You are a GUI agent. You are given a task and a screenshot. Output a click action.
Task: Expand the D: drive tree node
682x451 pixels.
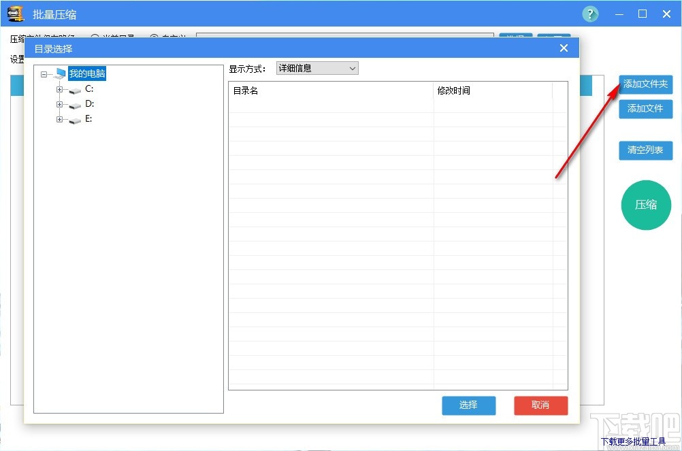click(x=59, y=103)
